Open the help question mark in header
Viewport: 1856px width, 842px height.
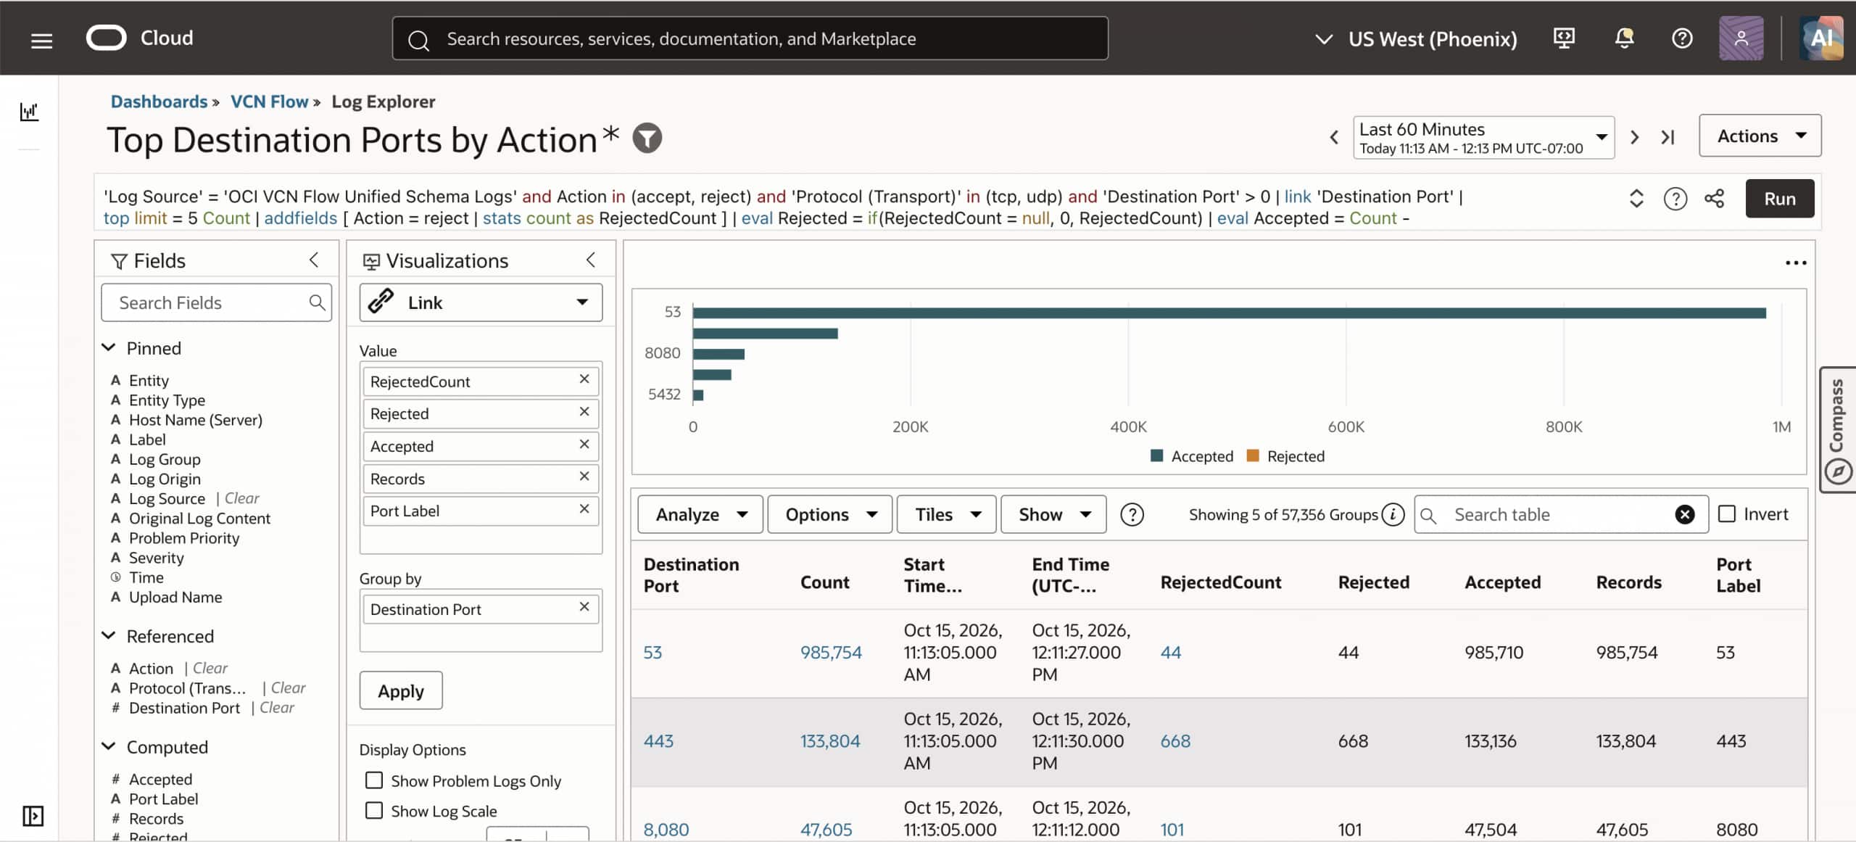1682,38
